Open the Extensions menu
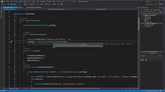This screenshot has width=165, height=92. click(x=43, y=2)
